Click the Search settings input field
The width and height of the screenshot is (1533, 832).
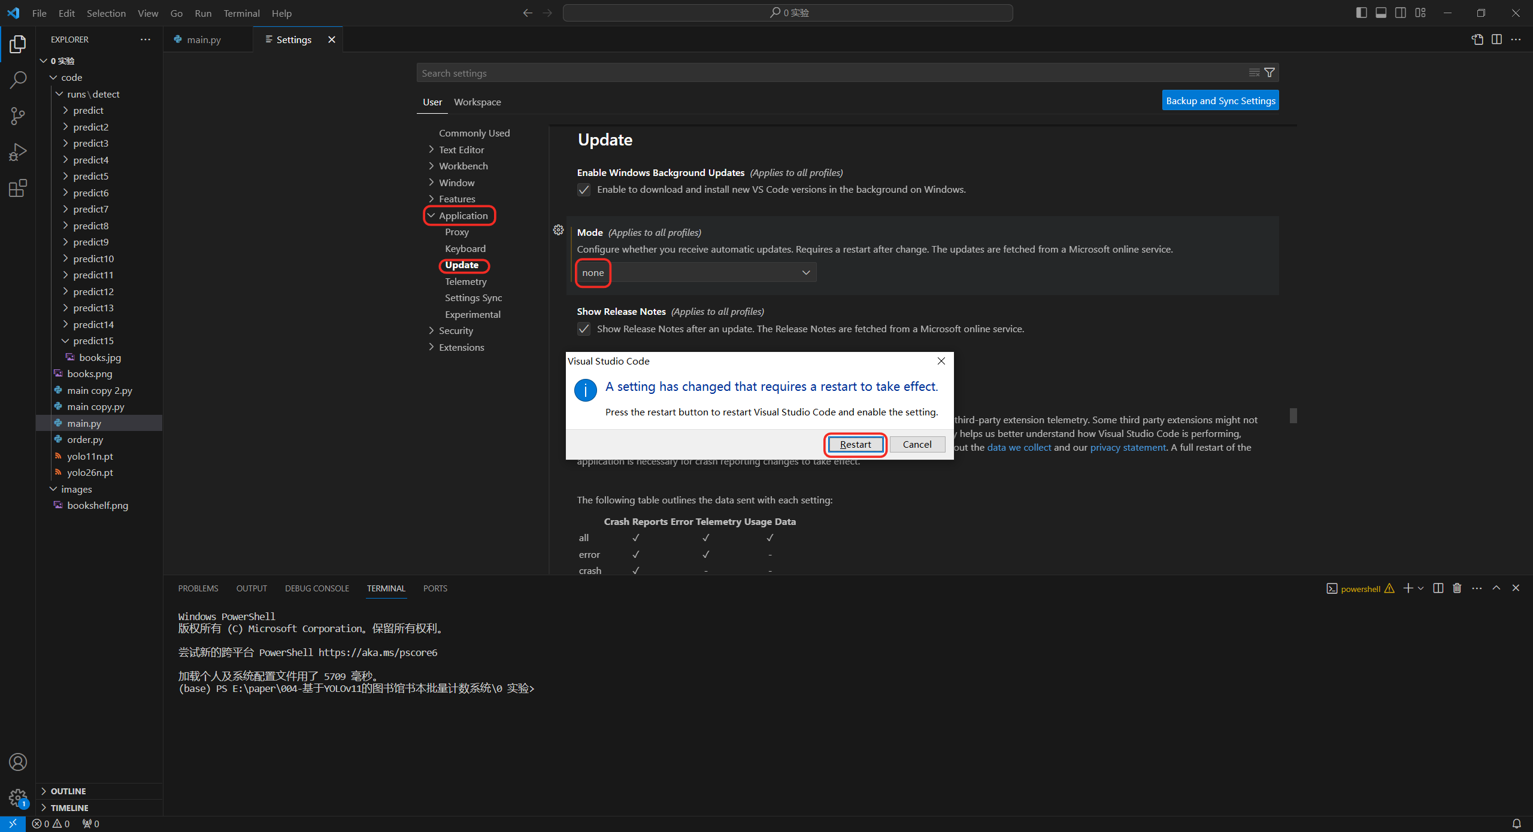pyautogui.click(x=826, y=73)
